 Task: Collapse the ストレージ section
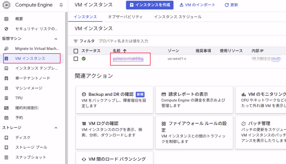click(x=56, y=128)
